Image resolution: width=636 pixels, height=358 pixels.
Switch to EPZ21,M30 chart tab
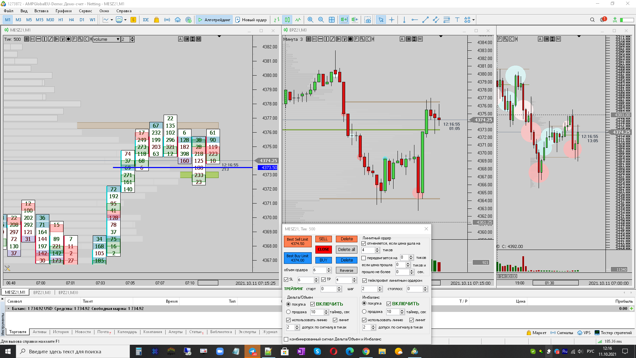[x=68, y=292]
